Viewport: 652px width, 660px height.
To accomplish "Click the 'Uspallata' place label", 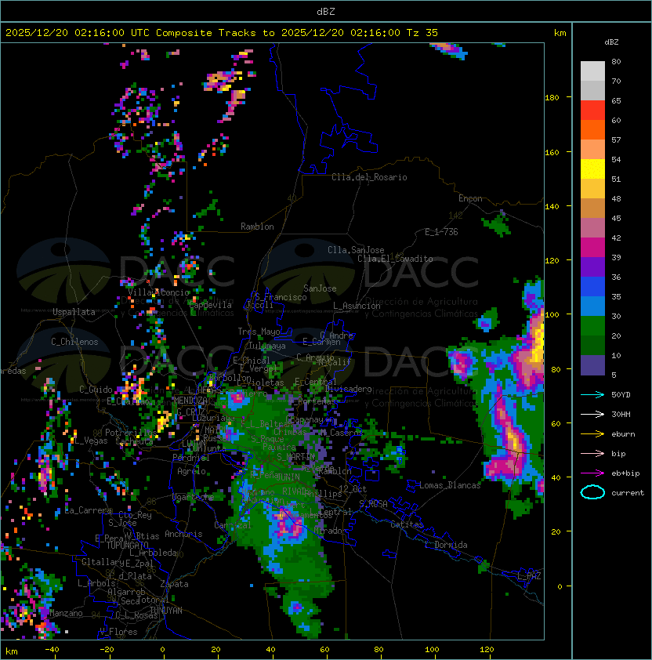I will point(74,312).
